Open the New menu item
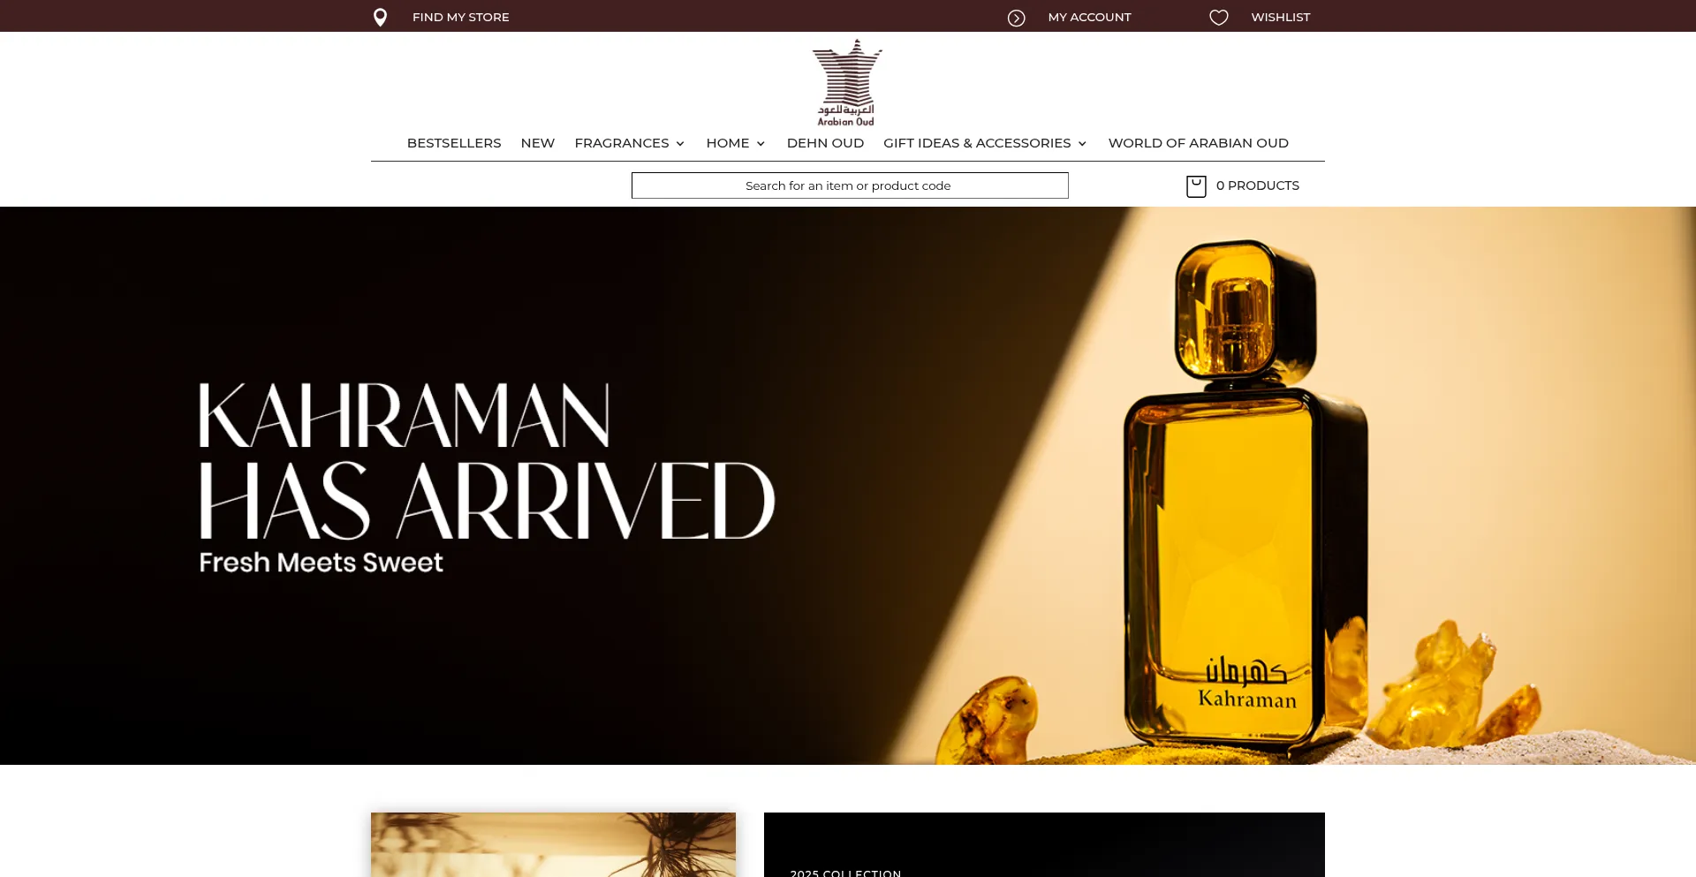The width and height of the screenshot is (1696, 877). pyautogui.click(x=538, y=143)
